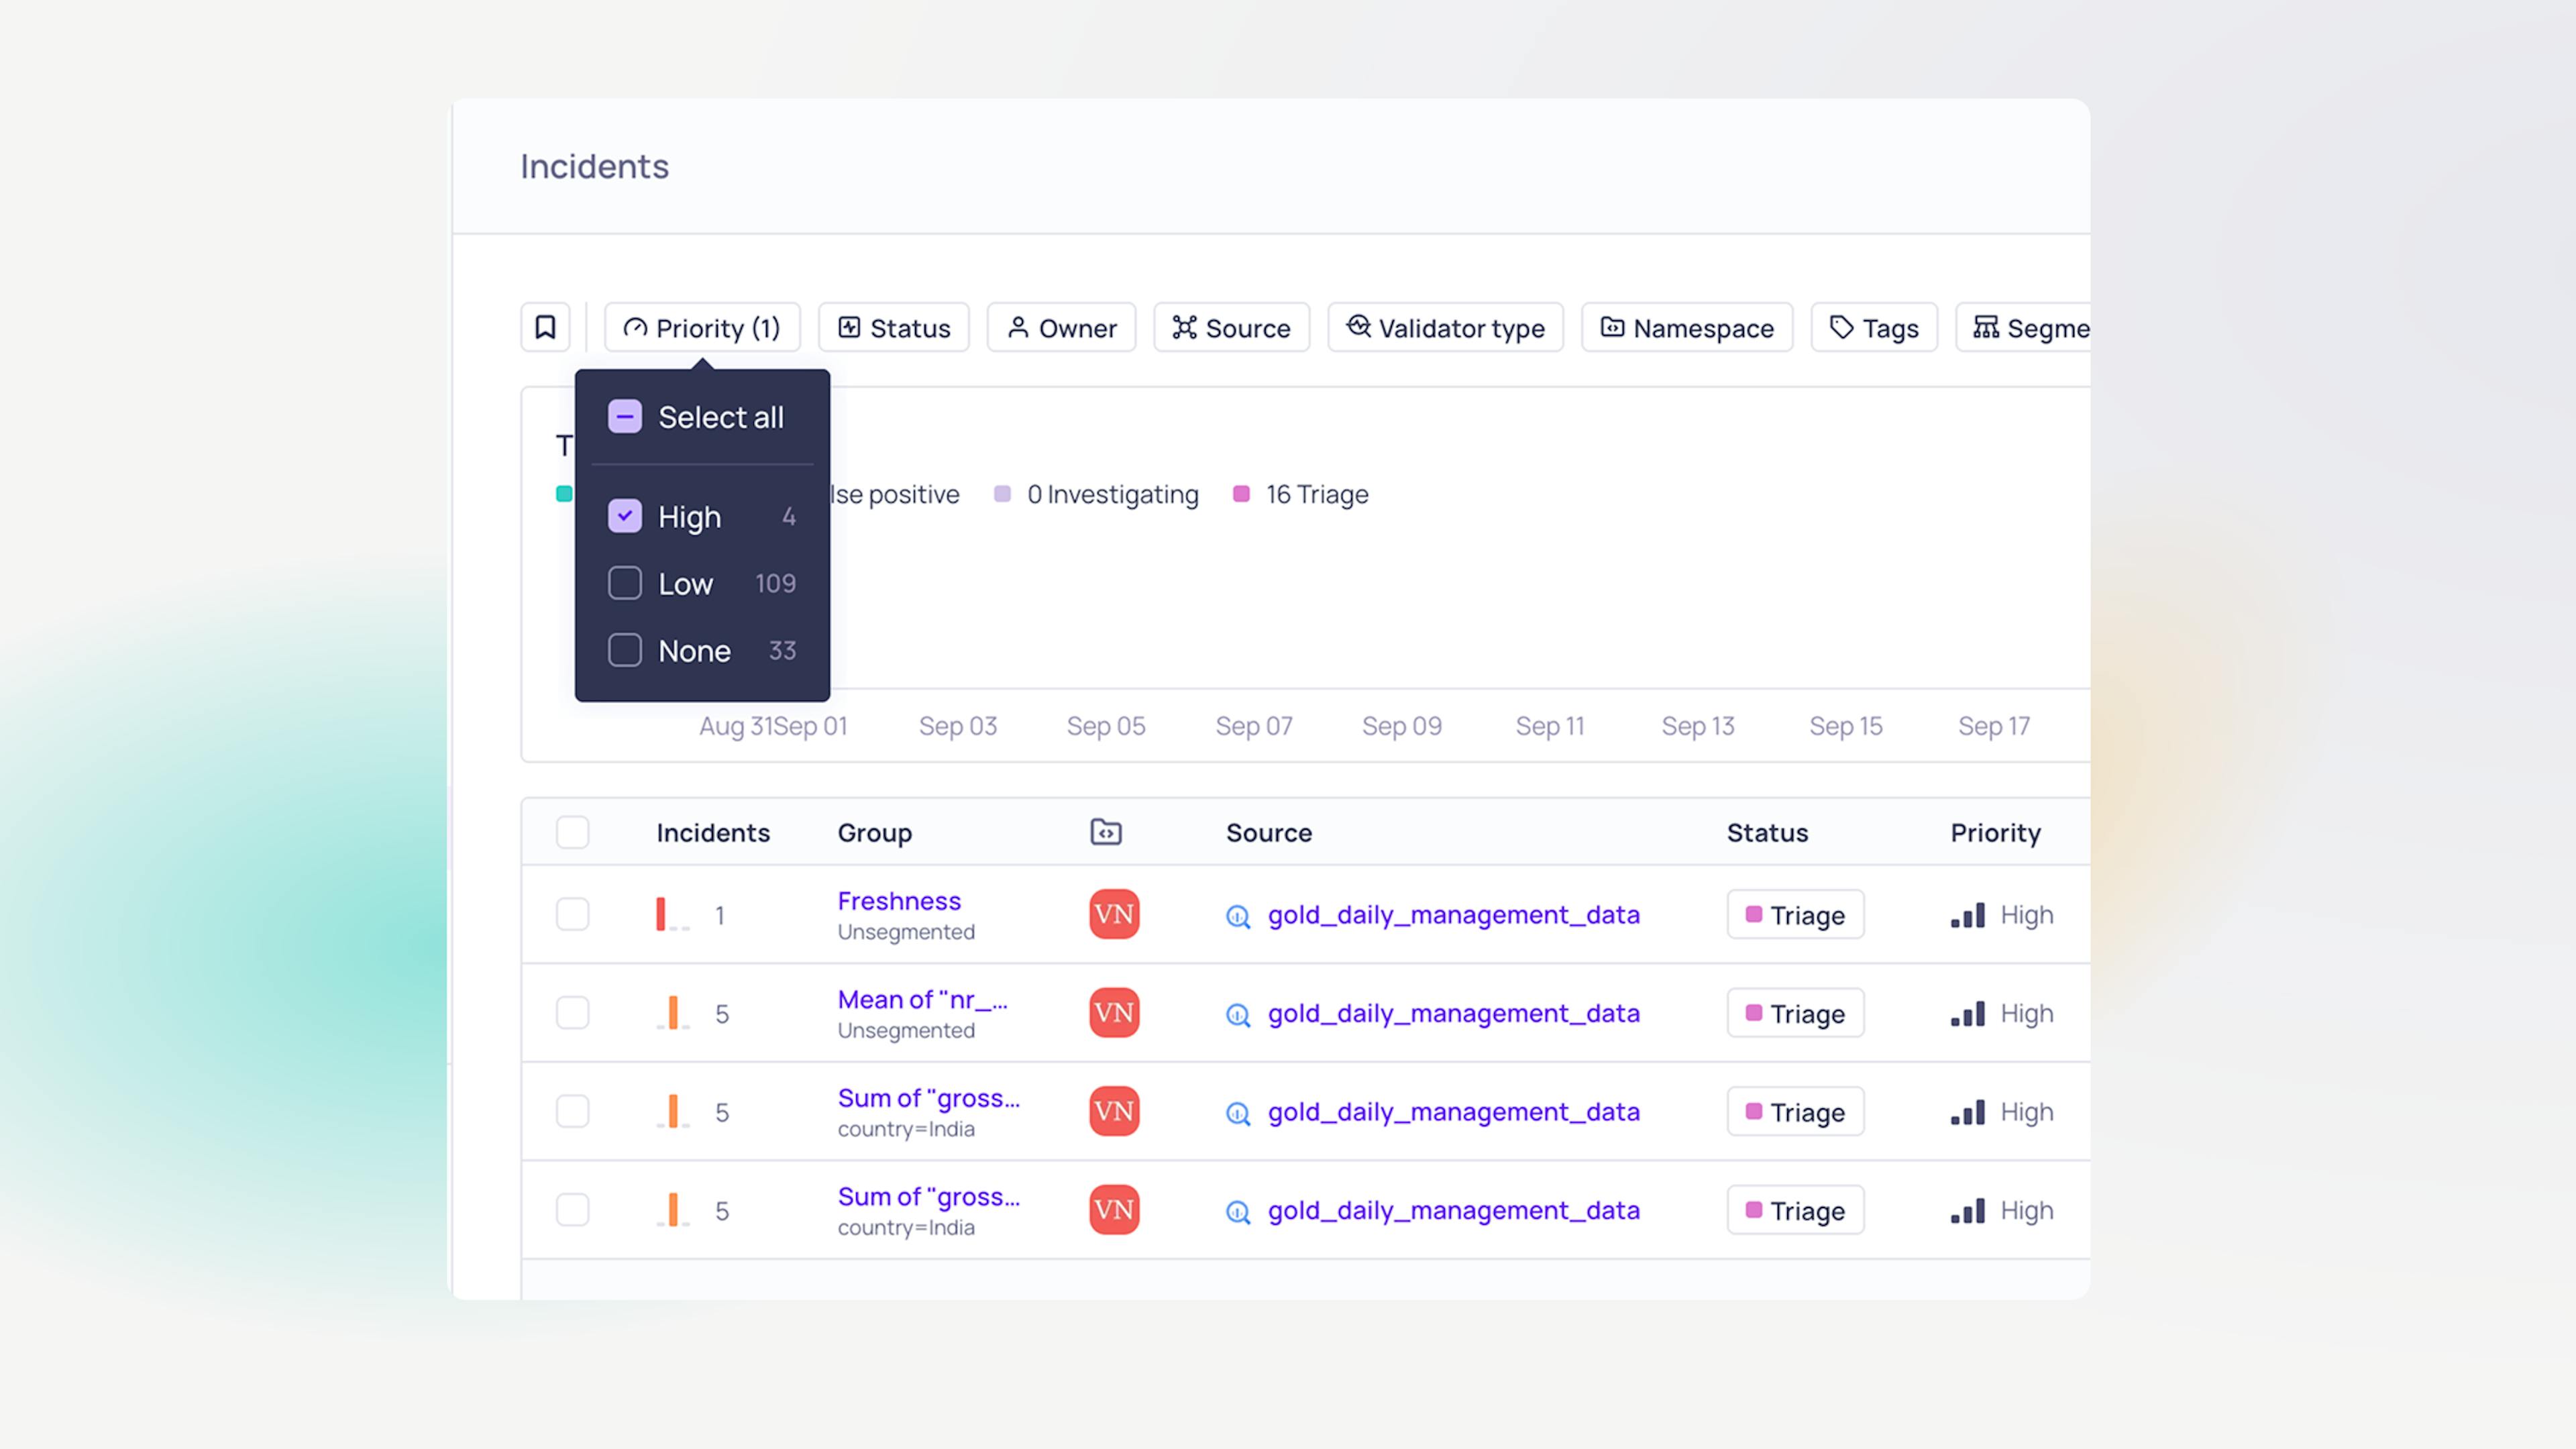Open gold_daily_management_data source in Freshness row

tap(1454, 915)
